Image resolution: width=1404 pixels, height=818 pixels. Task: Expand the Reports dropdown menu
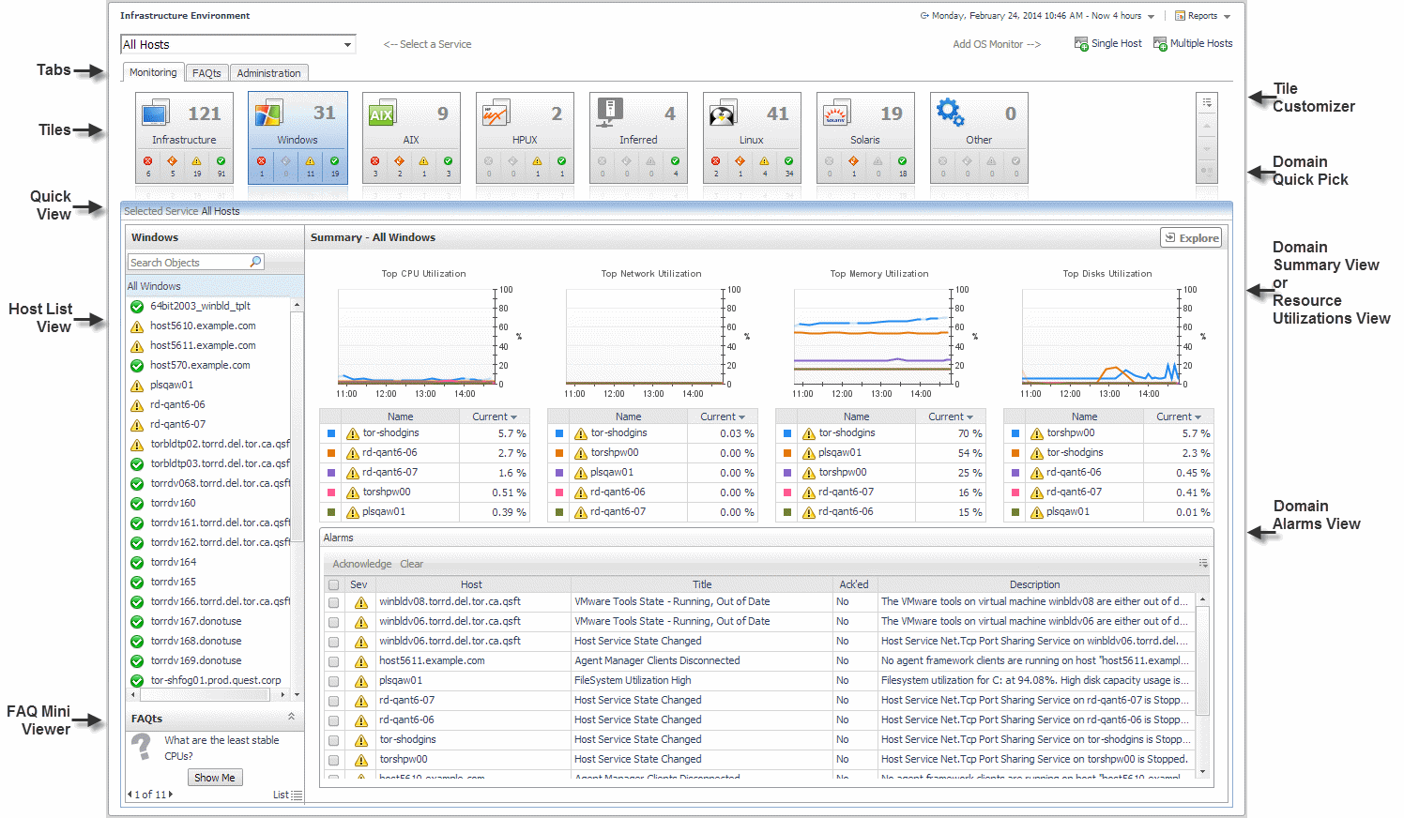(1227, 16)
